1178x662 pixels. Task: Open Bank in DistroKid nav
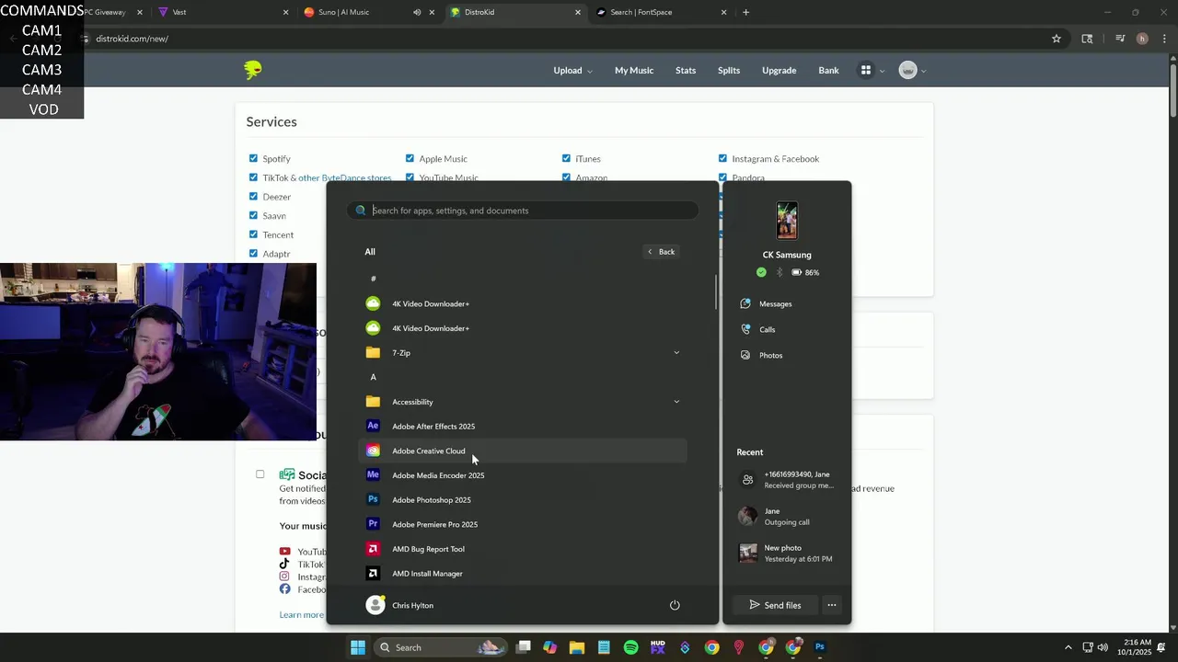[828, 70]
